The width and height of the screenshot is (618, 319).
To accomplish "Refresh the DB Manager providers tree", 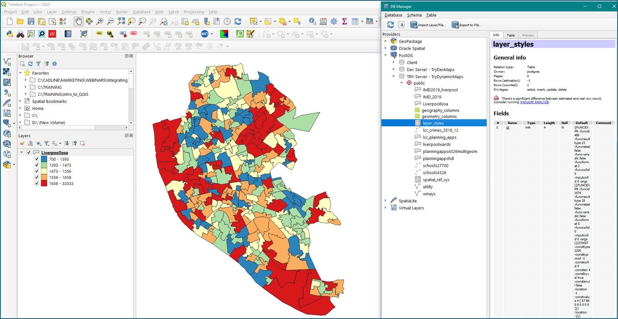I will [x=390, y=24].
